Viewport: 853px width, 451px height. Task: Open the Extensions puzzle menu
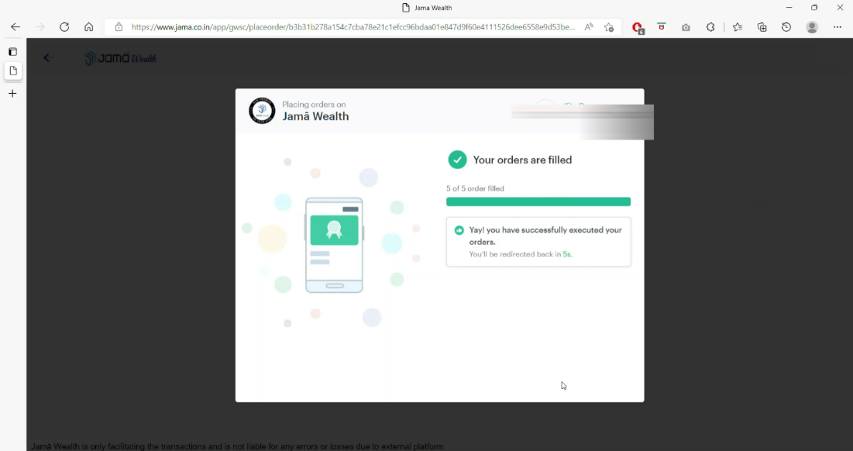pos(710,27)
